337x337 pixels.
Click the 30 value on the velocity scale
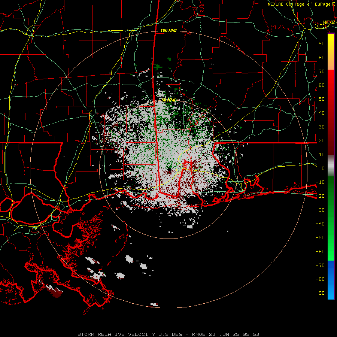pos(322,127)
